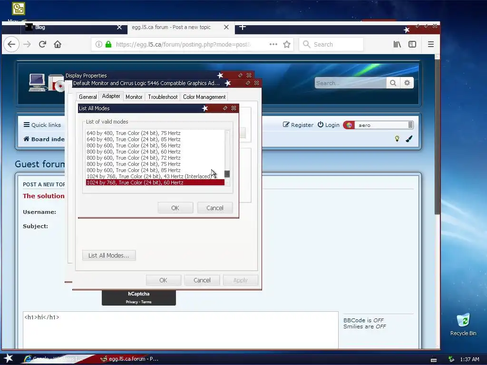The width and height of the screenshot is (487, 365).
Task: Click the desktop icon at top left
Action: tap(19, 9)
